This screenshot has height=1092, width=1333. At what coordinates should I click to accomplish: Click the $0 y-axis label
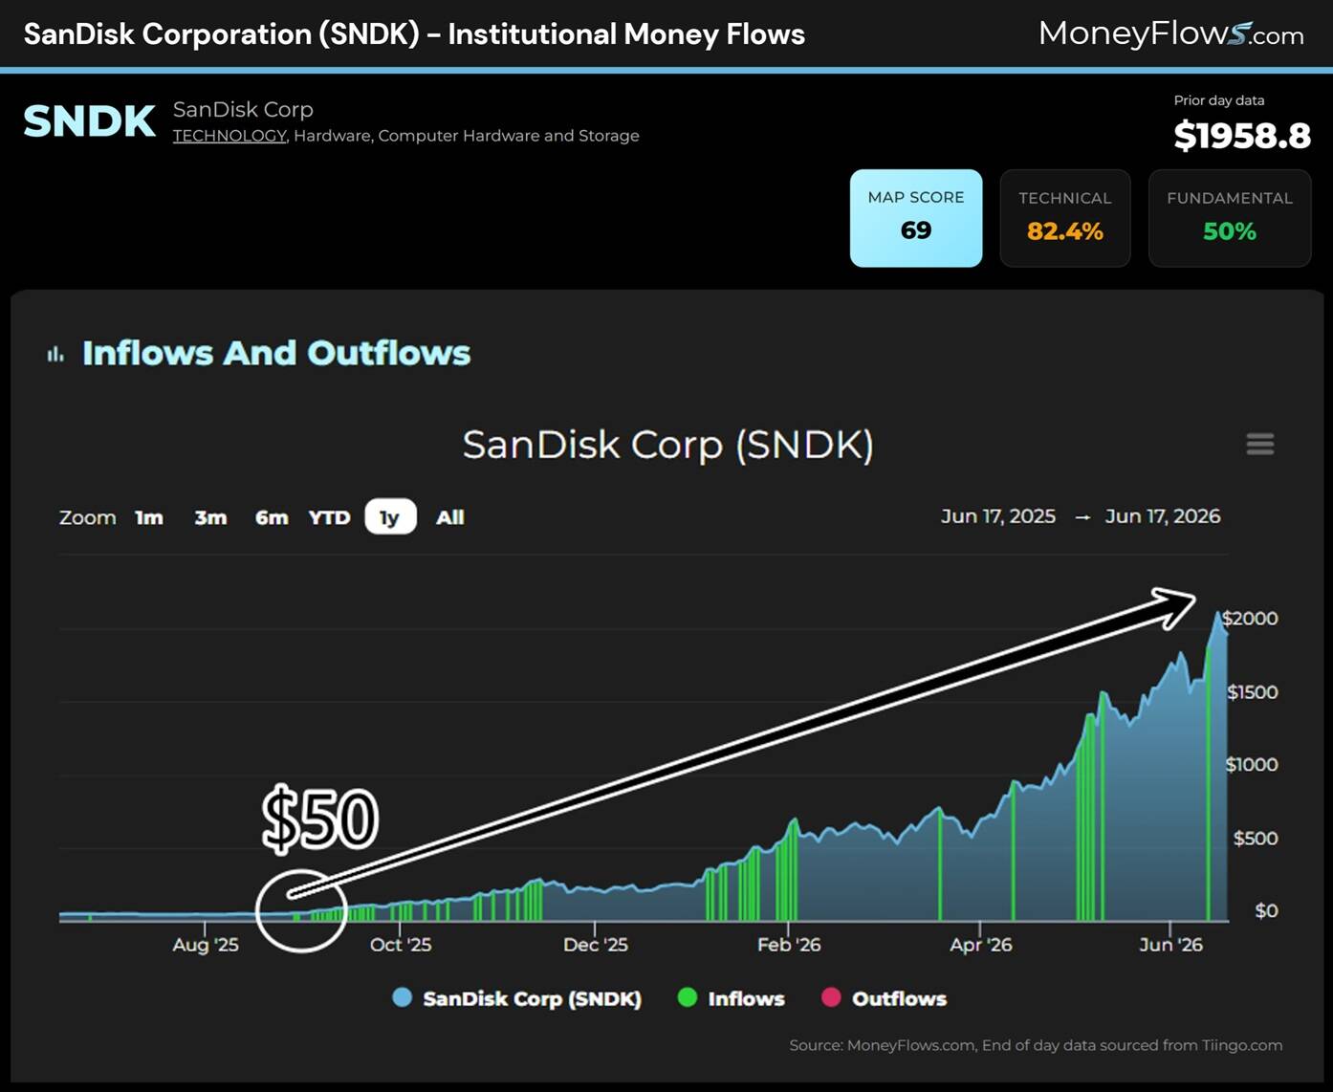1266,911
